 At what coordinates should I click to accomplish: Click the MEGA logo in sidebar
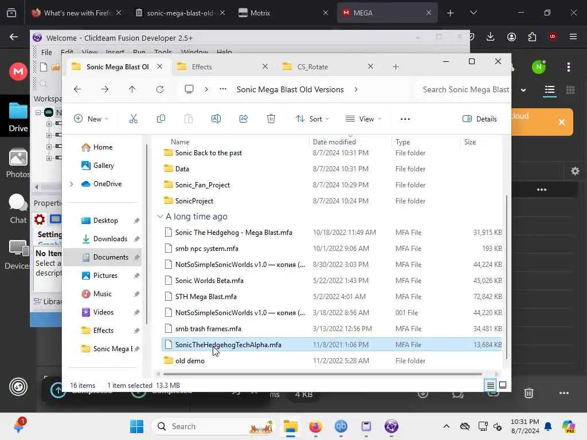(x=18, y=71)
